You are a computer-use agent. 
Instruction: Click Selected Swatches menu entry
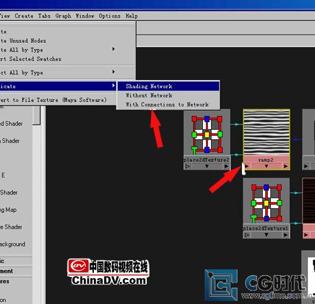67,59
